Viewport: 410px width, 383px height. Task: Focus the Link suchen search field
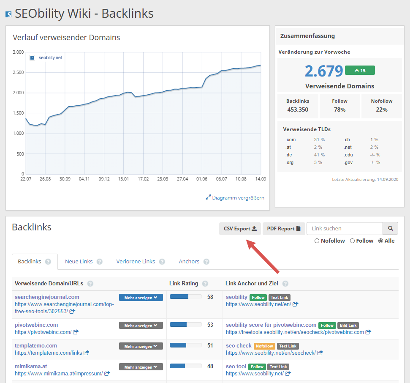point(345,229)
